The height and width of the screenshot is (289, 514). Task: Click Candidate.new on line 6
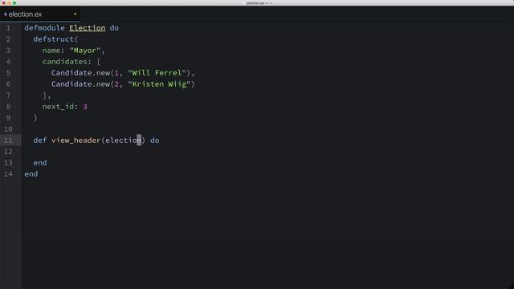pyautogui.click(x=80, y=84)
